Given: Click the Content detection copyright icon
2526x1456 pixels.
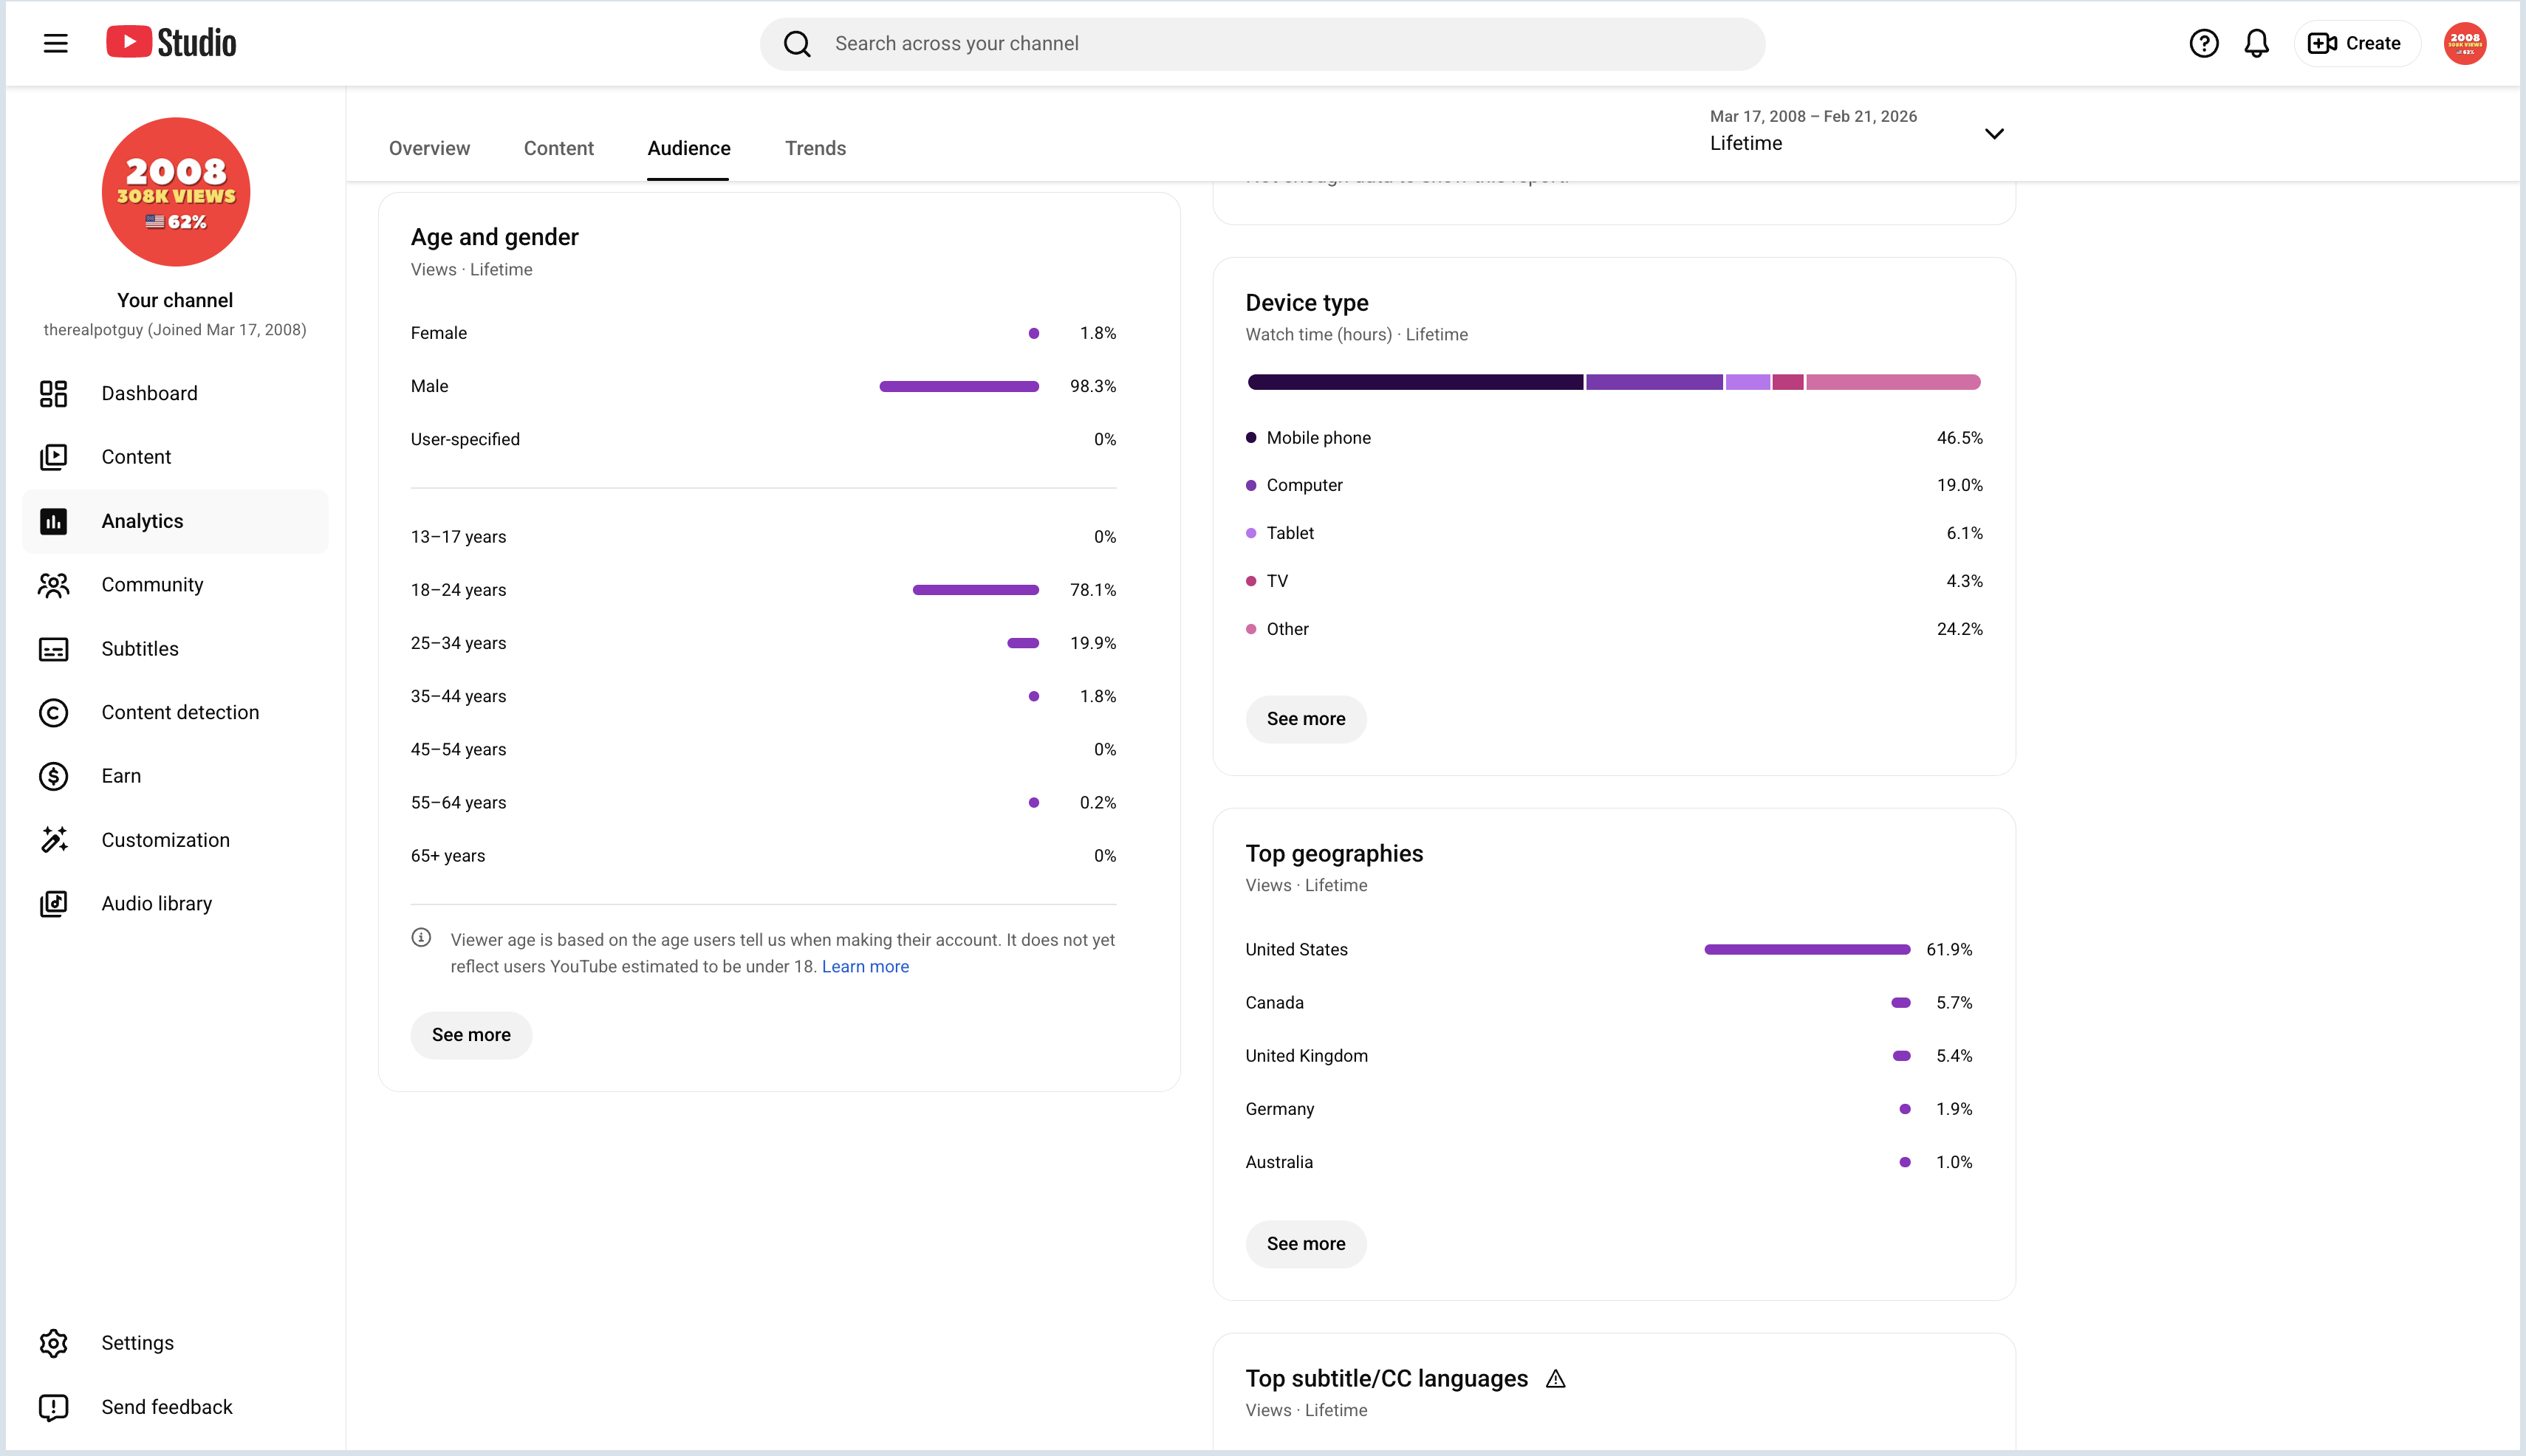Looking at the screenshot, I should point(53,712).
